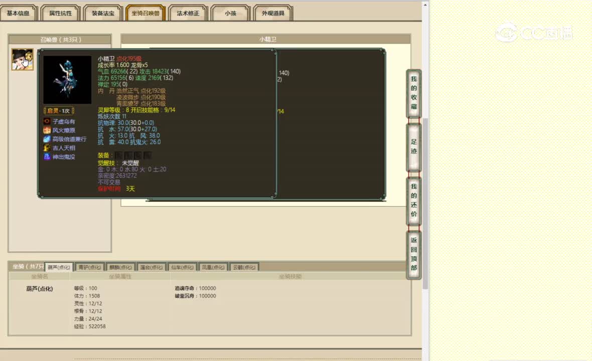Click the 坐骑属性 column header
Image resolution: width=592 pixels, height=361 pixels.
(x=120, y=276)
